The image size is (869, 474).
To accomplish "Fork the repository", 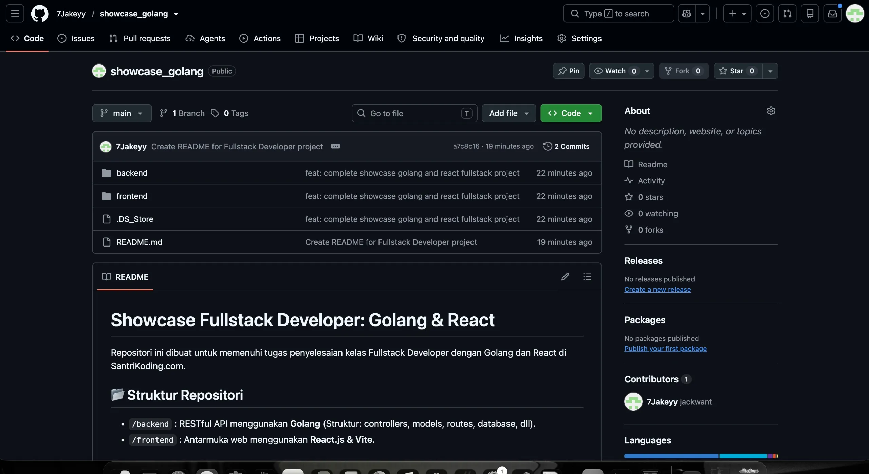I will pyautogui.click(x=684, y=71).
